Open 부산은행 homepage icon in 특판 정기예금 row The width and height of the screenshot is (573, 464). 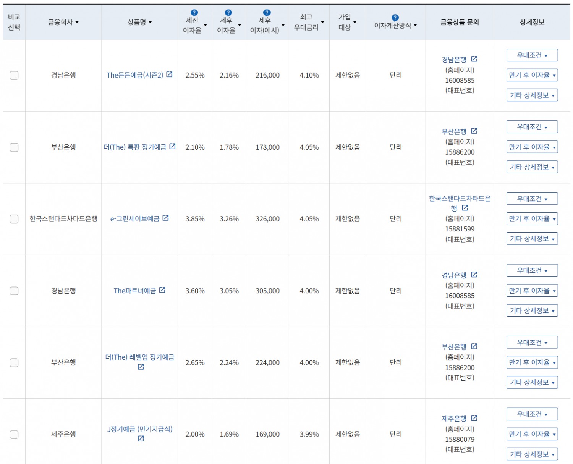coord(474,131)
